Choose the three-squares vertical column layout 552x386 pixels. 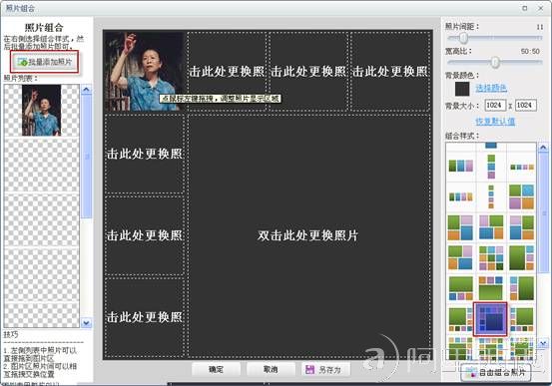pyautogui.click(x=491, y=167)
